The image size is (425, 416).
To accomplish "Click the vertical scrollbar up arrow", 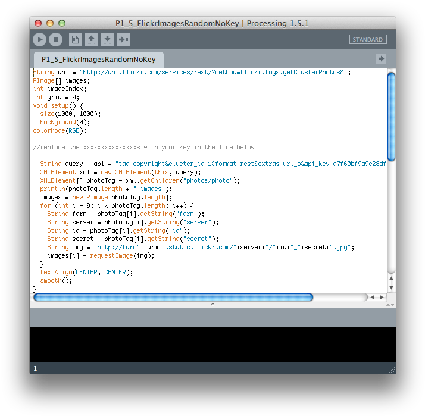I will pos(391,279).
